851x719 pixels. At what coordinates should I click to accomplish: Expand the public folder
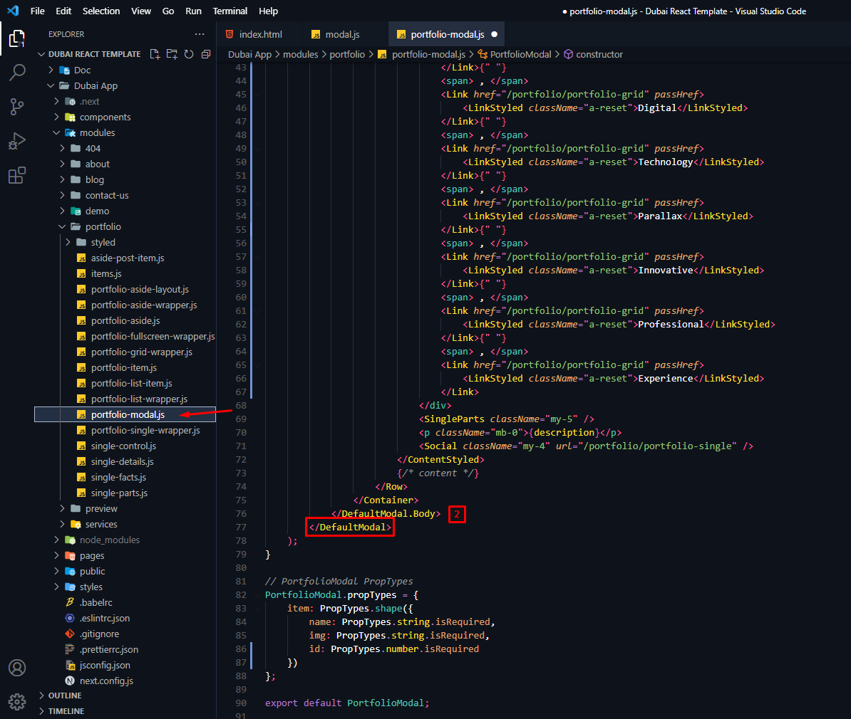92,572
